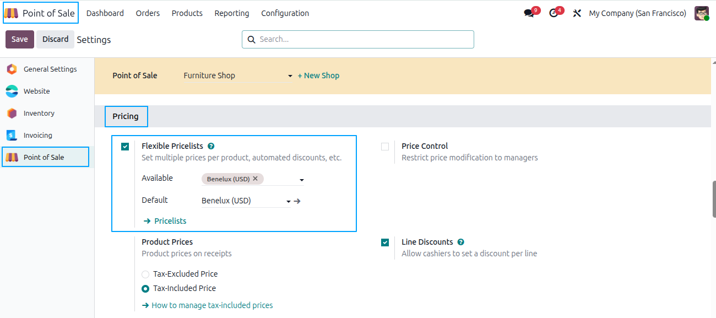Switch company via My Company (San Francisco)

[637, 13]
